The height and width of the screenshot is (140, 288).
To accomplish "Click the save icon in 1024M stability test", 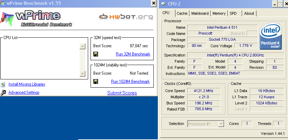I will [96, 81].
